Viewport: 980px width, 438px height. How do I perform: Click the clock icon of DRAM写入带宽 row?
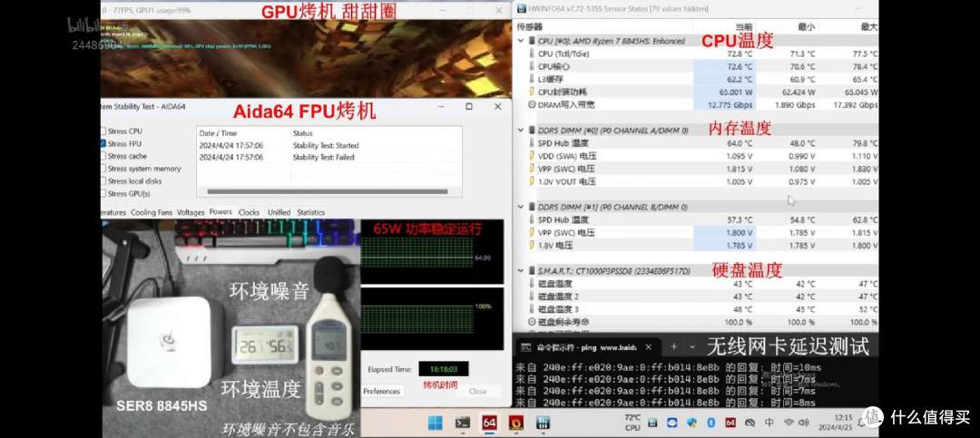tap(532, 104)
